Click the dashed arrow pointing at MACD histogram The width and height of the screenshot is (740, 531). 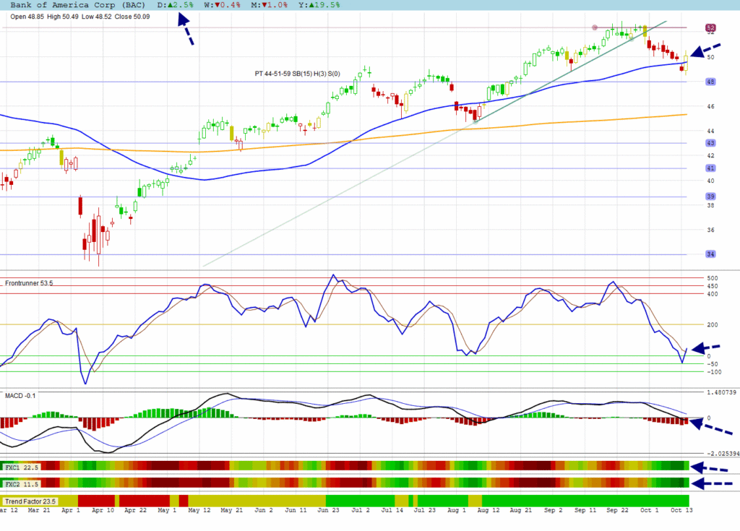711,427
